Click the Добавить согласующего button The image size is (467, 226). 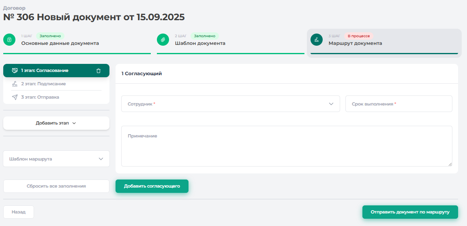[152, 186]
